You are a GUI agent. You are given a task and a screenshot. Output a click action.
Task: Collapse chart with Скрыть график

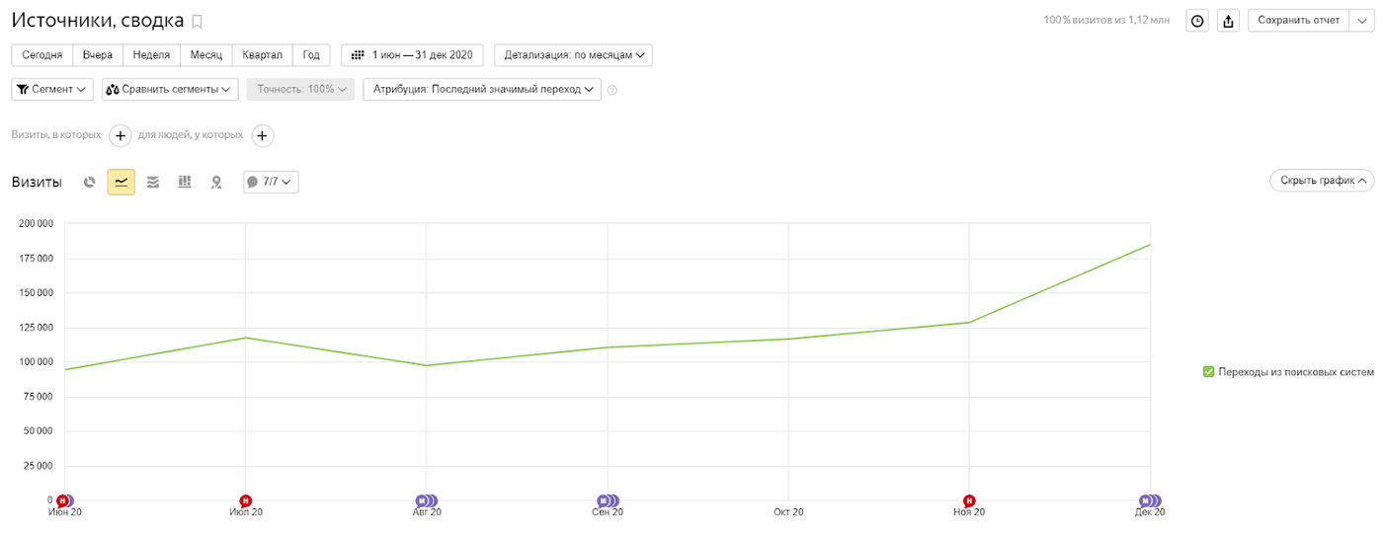tap(1322, 181)
